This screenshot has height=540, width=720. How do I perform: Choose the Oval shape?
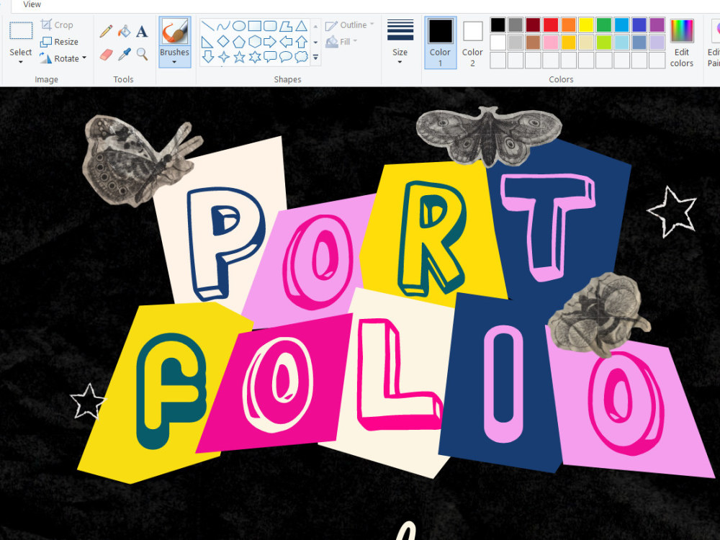coord(239,26)
